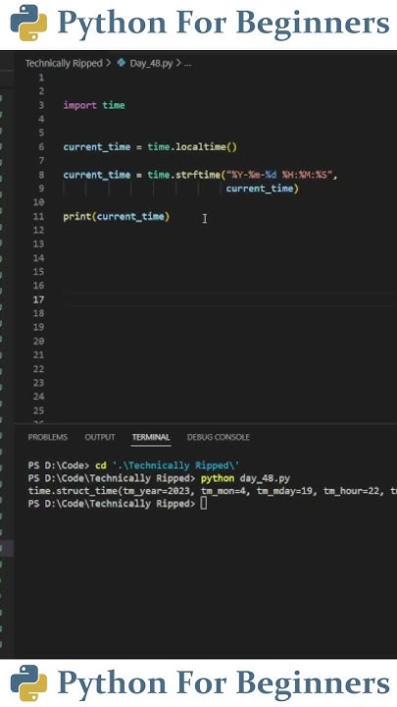Click the 'import' keyword on line 3
The height and width of the screenshot is (707, 397).
pyautogui.click(x=79, y=105)
